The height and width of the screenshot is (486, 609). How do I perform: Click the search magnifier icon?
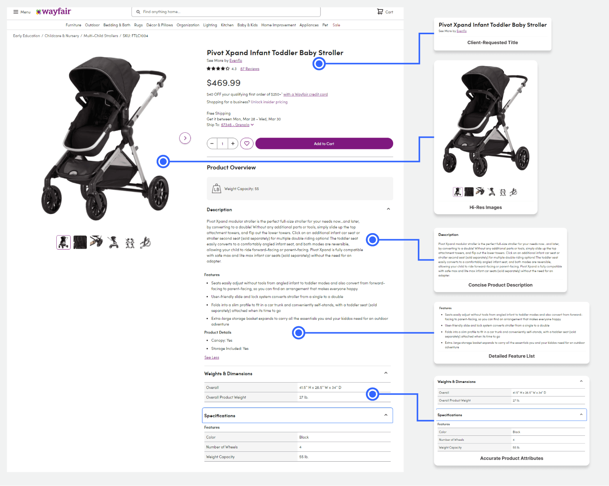(x=138, y=12)
